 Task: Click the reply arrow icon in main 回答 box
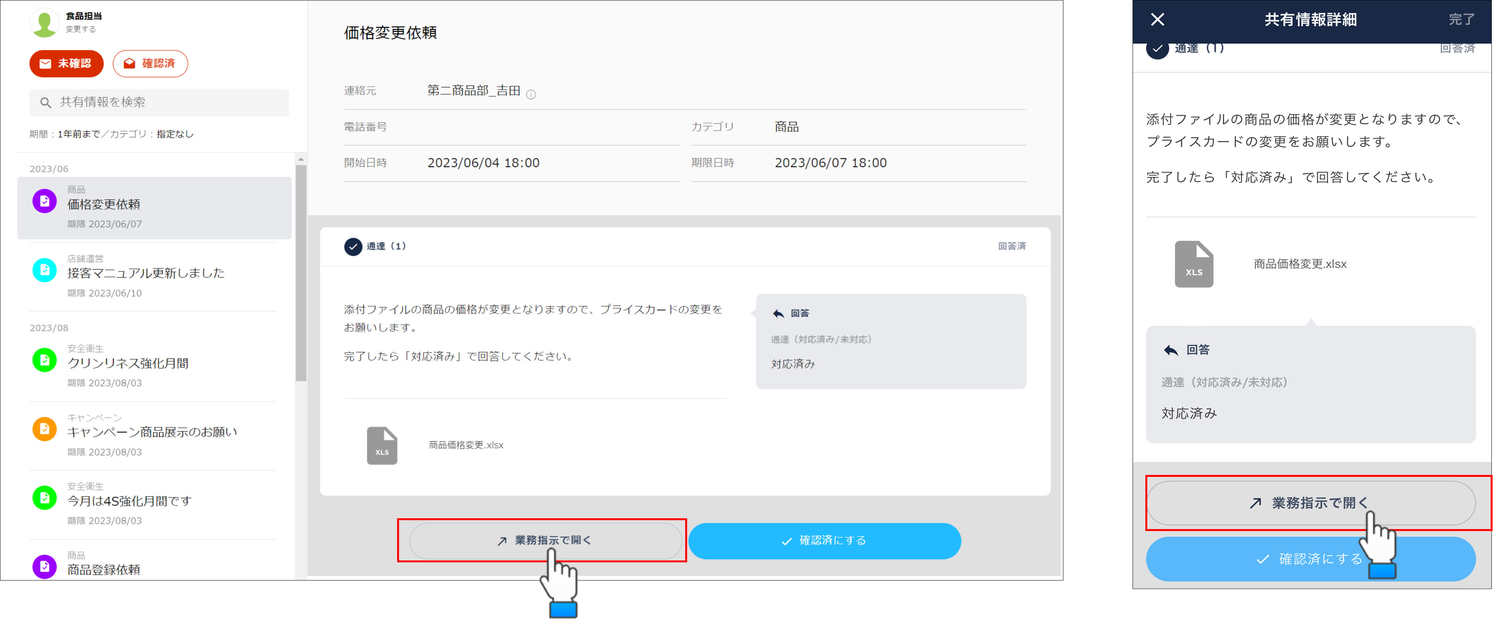[x=778, y=313]
